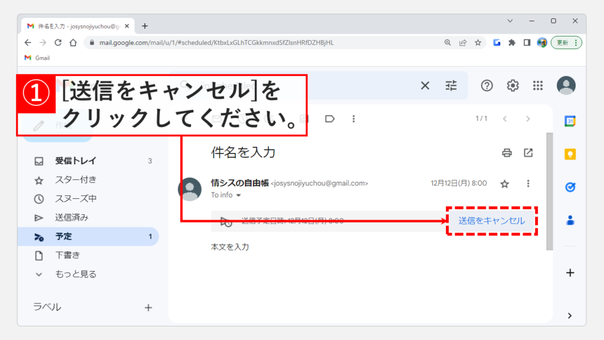Star the scheduled message
This screenshot has height=340, width=604.
(x=504, y=184)
